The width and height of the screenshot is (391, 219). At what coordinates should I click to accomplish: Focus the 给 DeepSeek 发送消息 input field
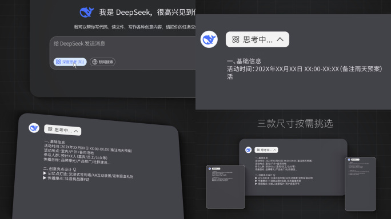[x=123, y=53]
